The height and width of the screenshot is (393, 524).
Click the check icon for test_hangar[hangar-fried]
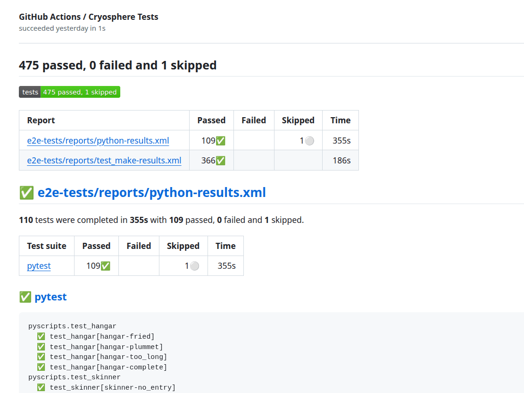(41, 336)
